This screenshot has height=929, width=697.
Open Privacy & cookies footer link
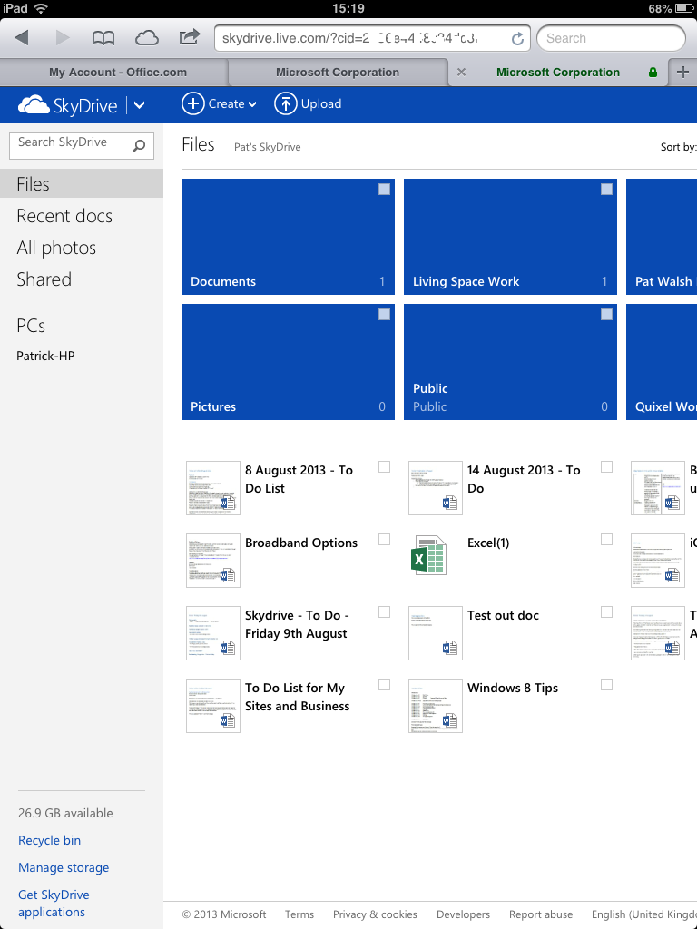[x=375, y=914]
